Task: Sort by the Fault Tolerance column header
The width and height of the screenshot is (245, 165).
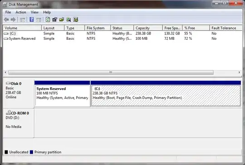Action: coord(226,28)
